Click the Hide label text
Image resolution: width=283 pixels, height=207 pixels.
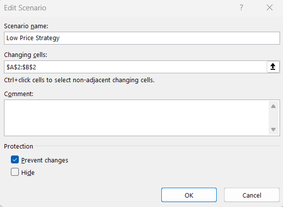[x=28, y=172]
